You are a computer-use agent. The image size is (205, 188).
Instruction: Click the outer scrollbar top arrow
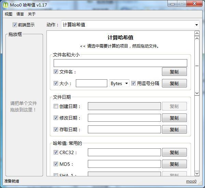(x=197, y=33)
